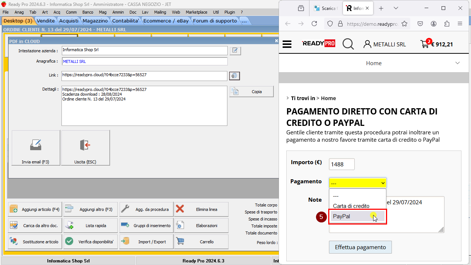
Task: Click browser account profile icon
Action: tap(433, 24)
